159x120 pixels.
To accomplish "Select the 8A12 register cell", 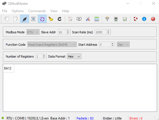I will coord(9,68).
